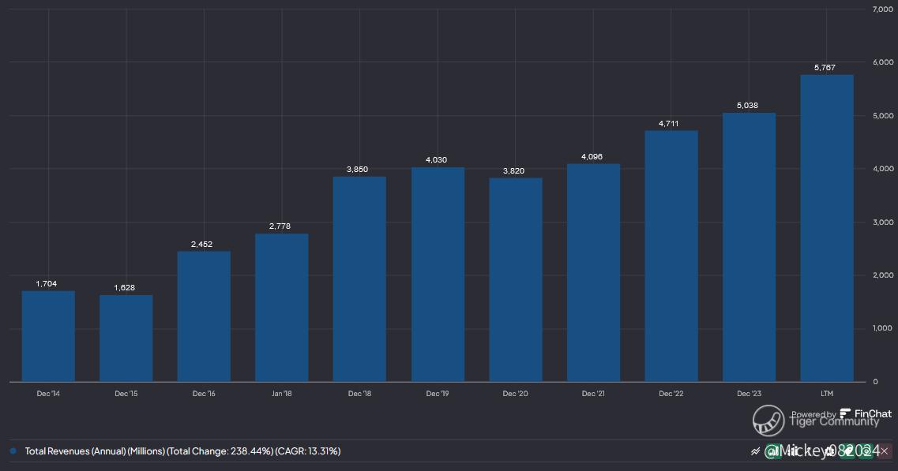
Task: Click the Dec '15 revenue bar
Action: 126,338
